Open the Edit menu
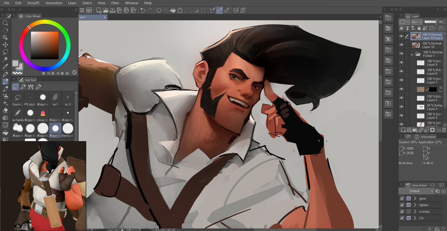The width and height of the screenshot is (447, 231). point(18,3)
